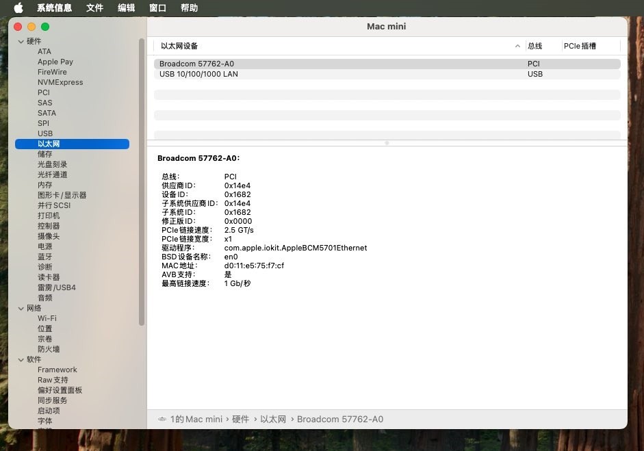Open the 窗口 menu in menu bar
The width and height of the screenshot is (644, 451).
(x=157, y=8)
